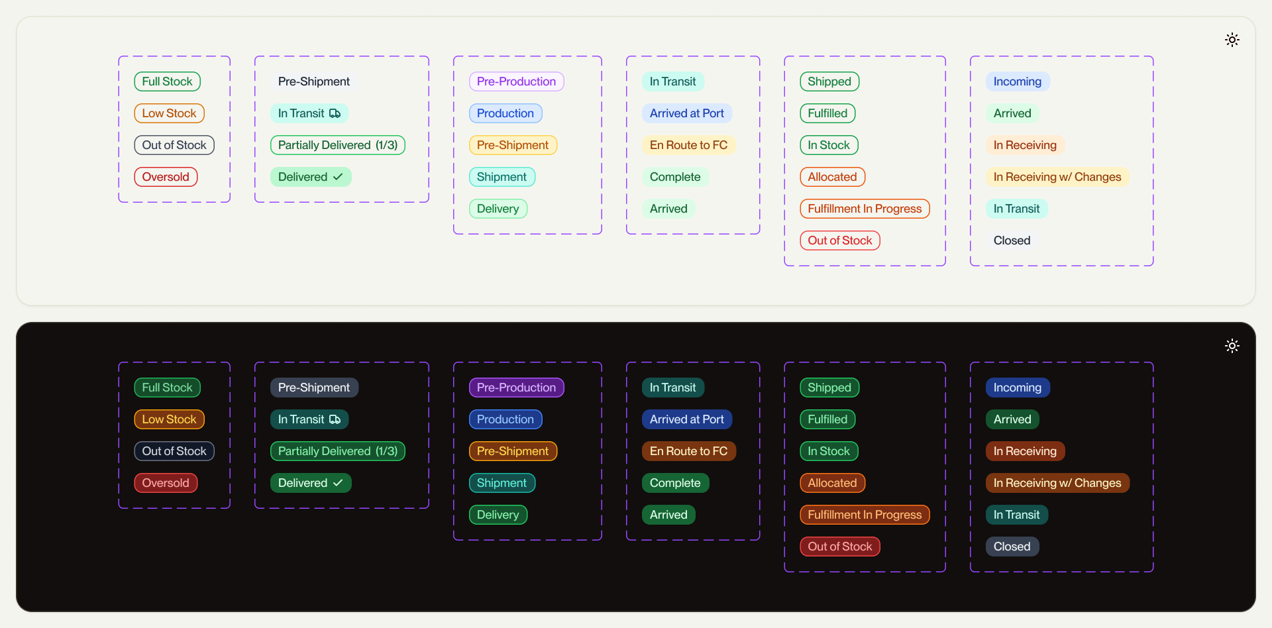1272x628 pixels.
Task: Click the dark Low Stock badge
Action: click(170, 419)
